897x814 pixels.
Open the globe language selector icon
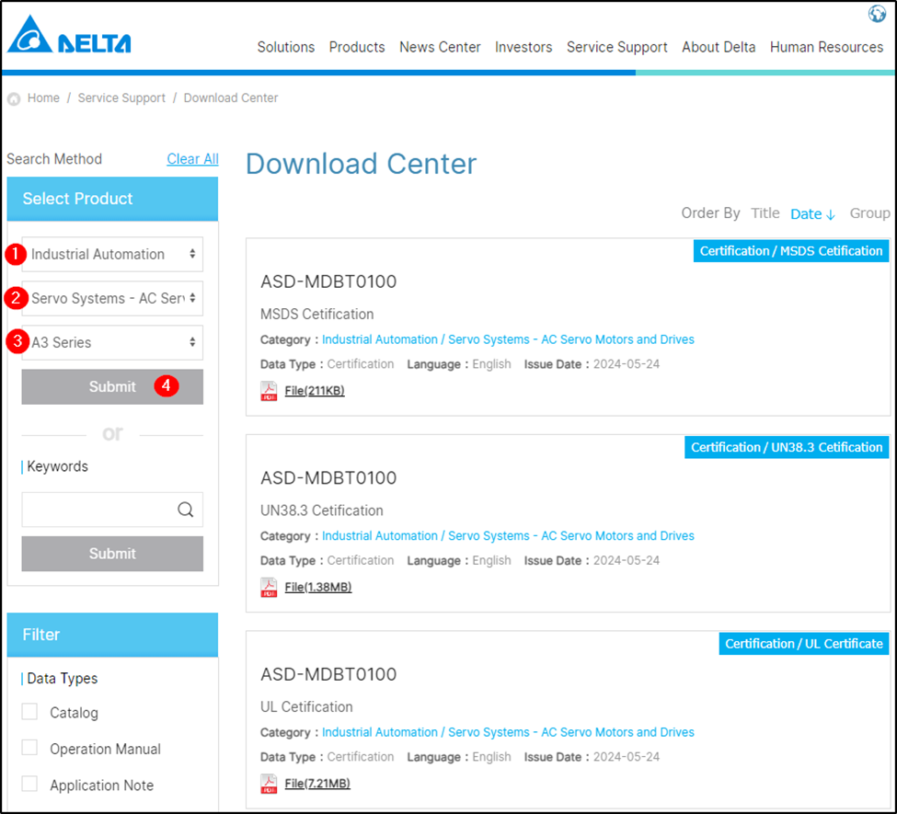click(877, 14)
